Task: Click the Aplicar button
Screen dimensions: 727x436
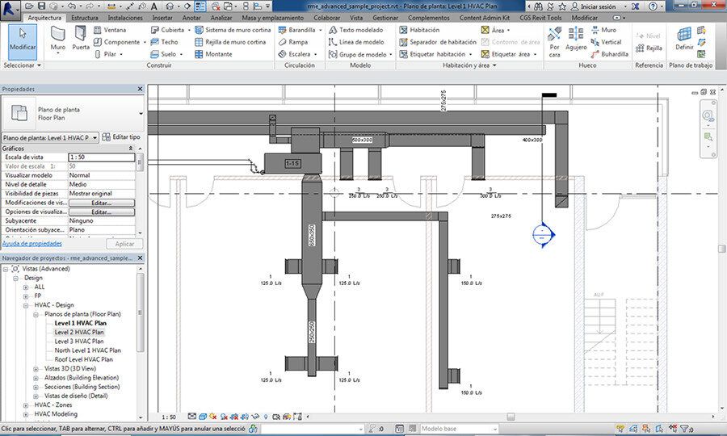Action: 124,243
